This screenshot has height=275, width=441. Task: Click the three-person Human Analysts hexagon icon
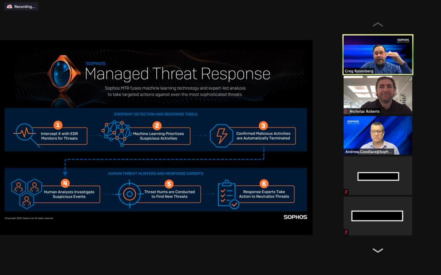click(26, 194)
